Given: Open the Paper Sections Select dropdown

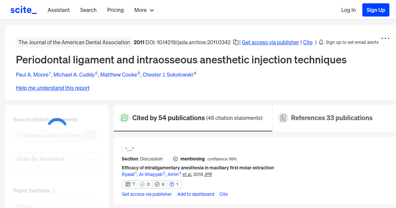Looking at the screenshot, I should [57, 205].
